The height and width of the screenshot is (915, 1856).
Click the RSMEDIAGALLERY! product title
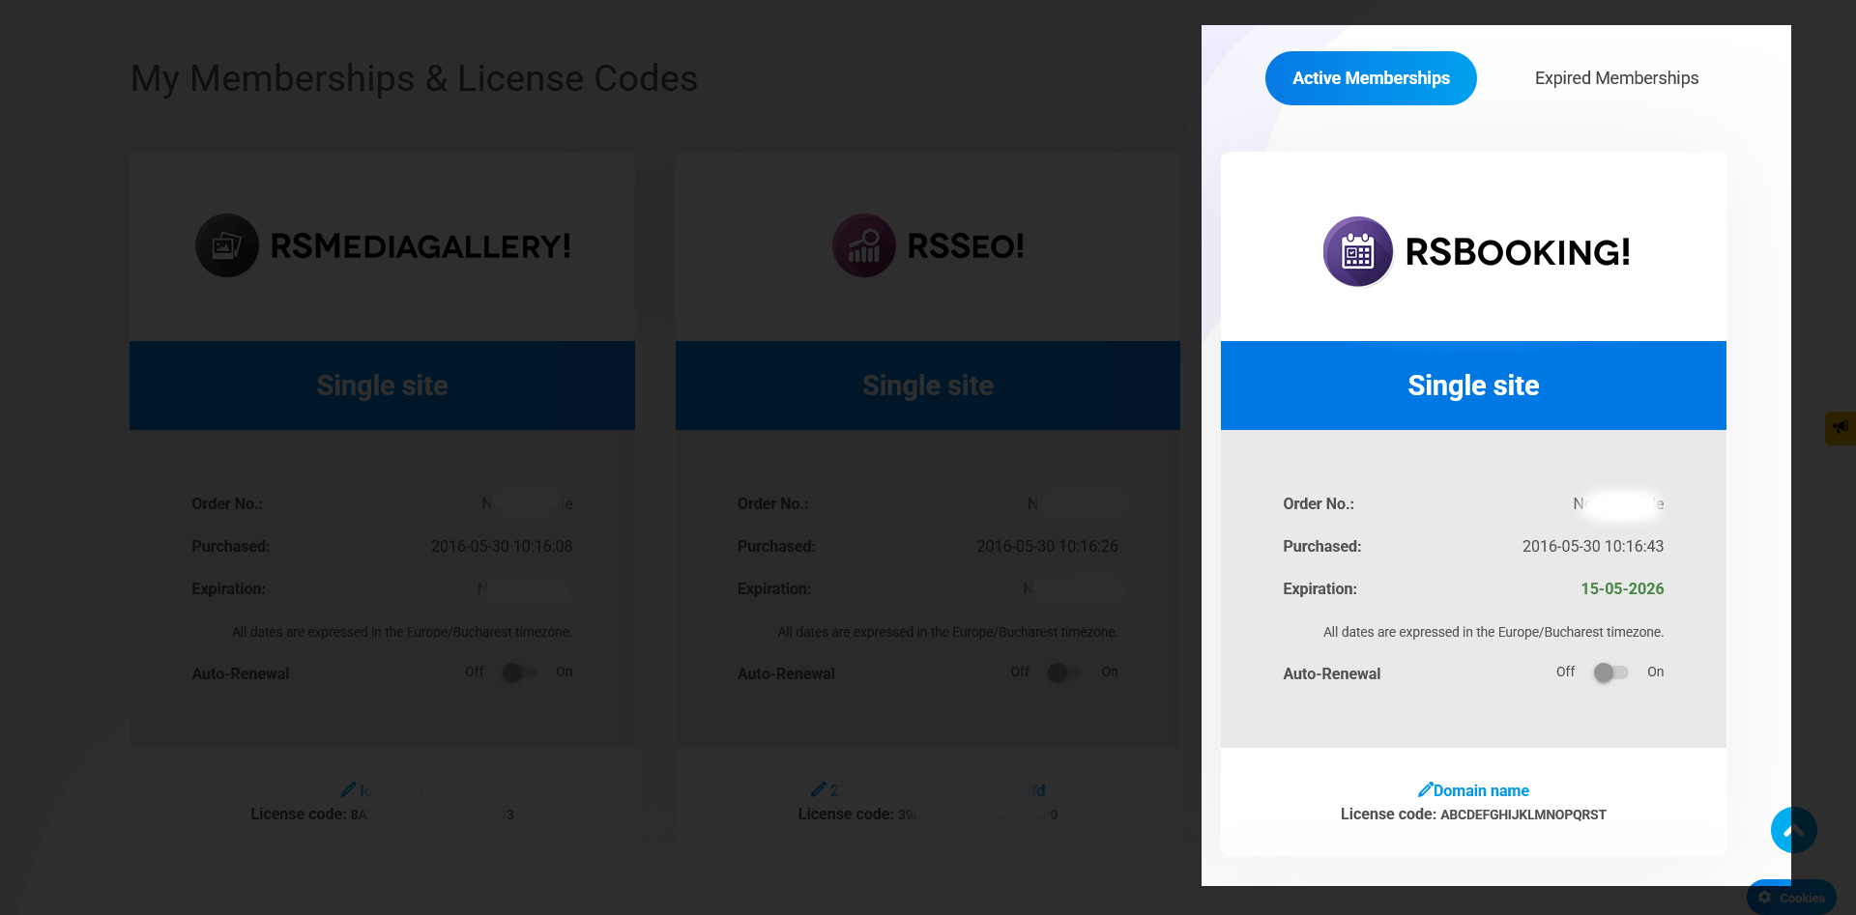pos(420,246)
